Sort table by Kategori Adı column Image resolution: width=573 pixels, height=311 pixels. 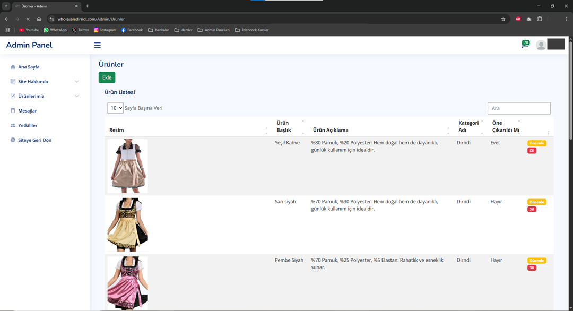click(x=468, y=126)
